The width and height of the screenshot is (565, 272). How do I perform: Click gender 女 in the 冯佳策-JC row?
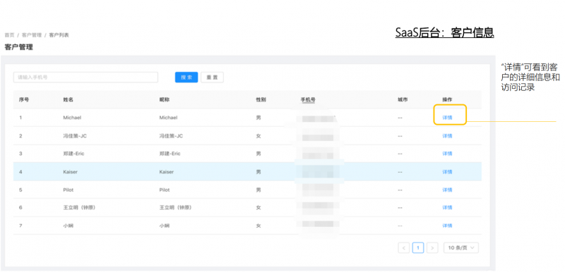coord(258,136)
